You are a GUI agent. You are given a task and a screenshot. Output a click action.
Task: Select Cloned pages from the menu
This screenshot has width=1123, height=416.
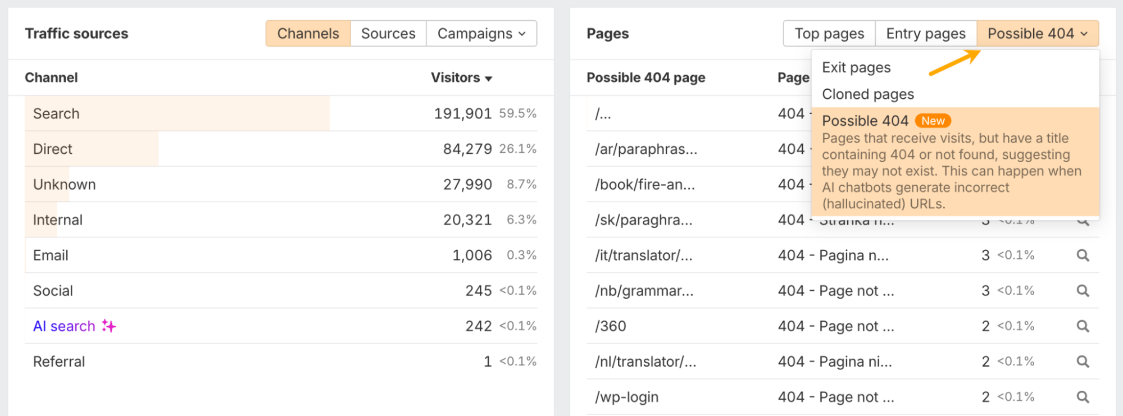click(868, 94)
